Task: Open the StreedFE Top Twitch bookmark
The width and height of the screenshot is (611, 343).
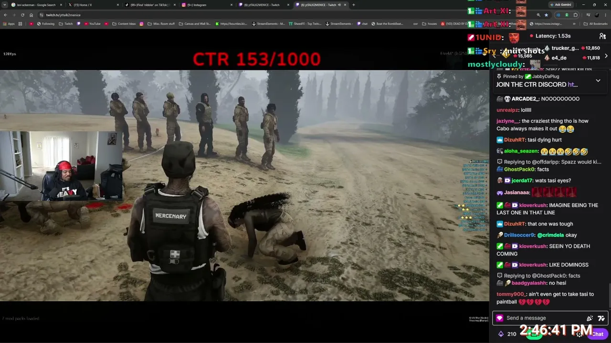Action: [x=305, y=24]
